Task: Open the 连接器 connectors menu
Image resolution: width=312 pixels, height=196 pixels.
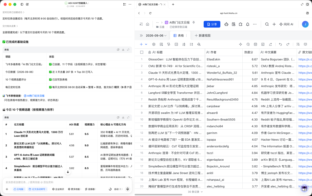Action: click(90, 189)
